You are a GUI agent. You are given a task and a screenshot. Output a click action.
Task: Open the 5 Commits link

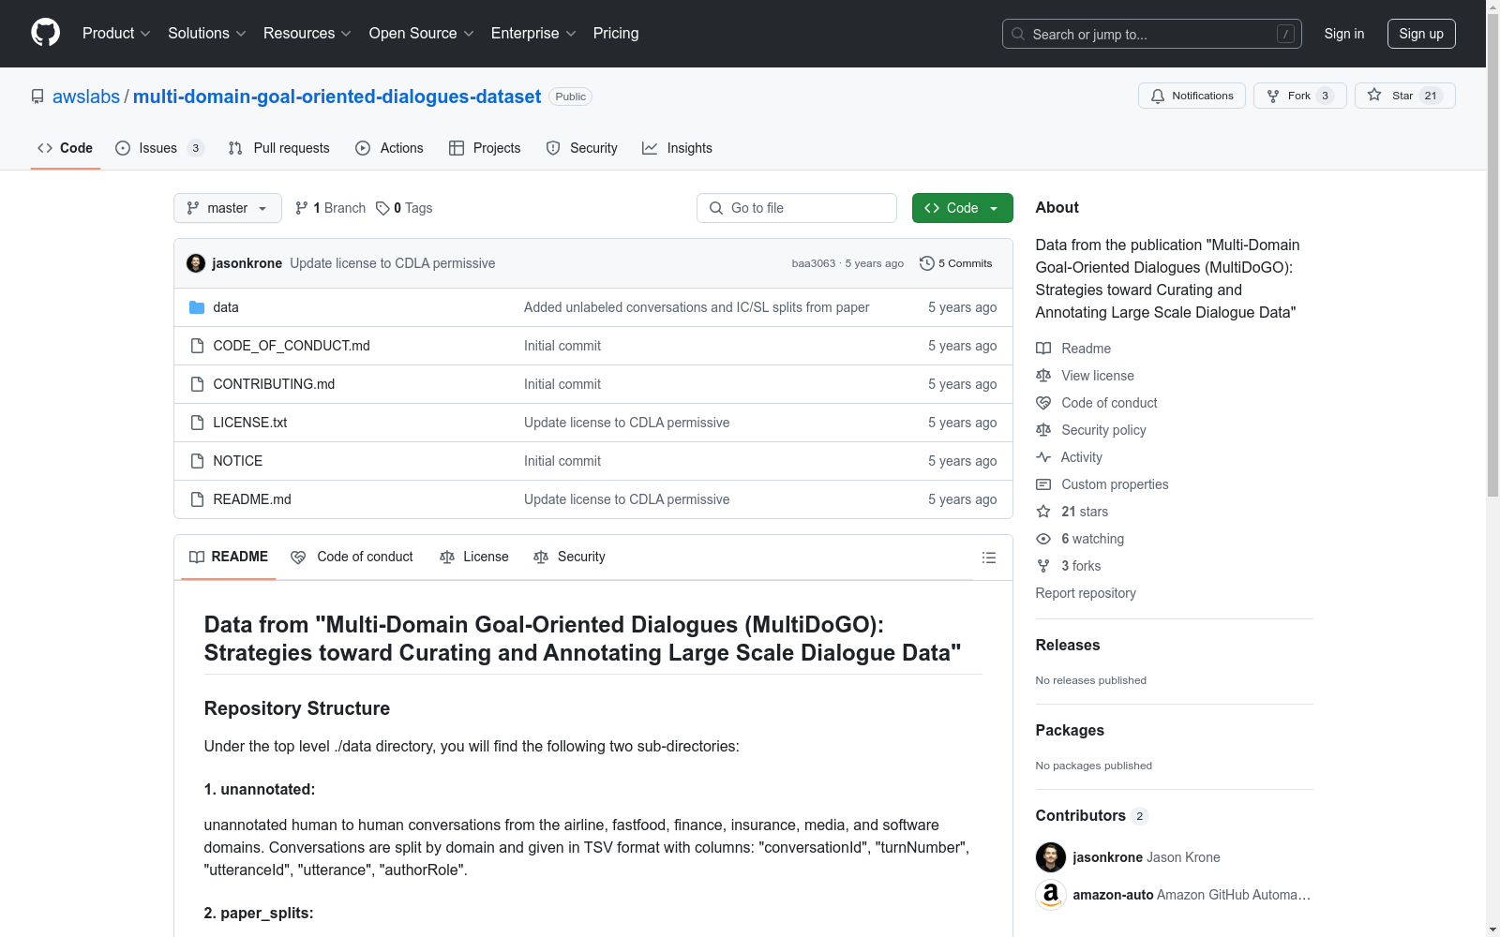pyautogui.click(x=956, y=263)
